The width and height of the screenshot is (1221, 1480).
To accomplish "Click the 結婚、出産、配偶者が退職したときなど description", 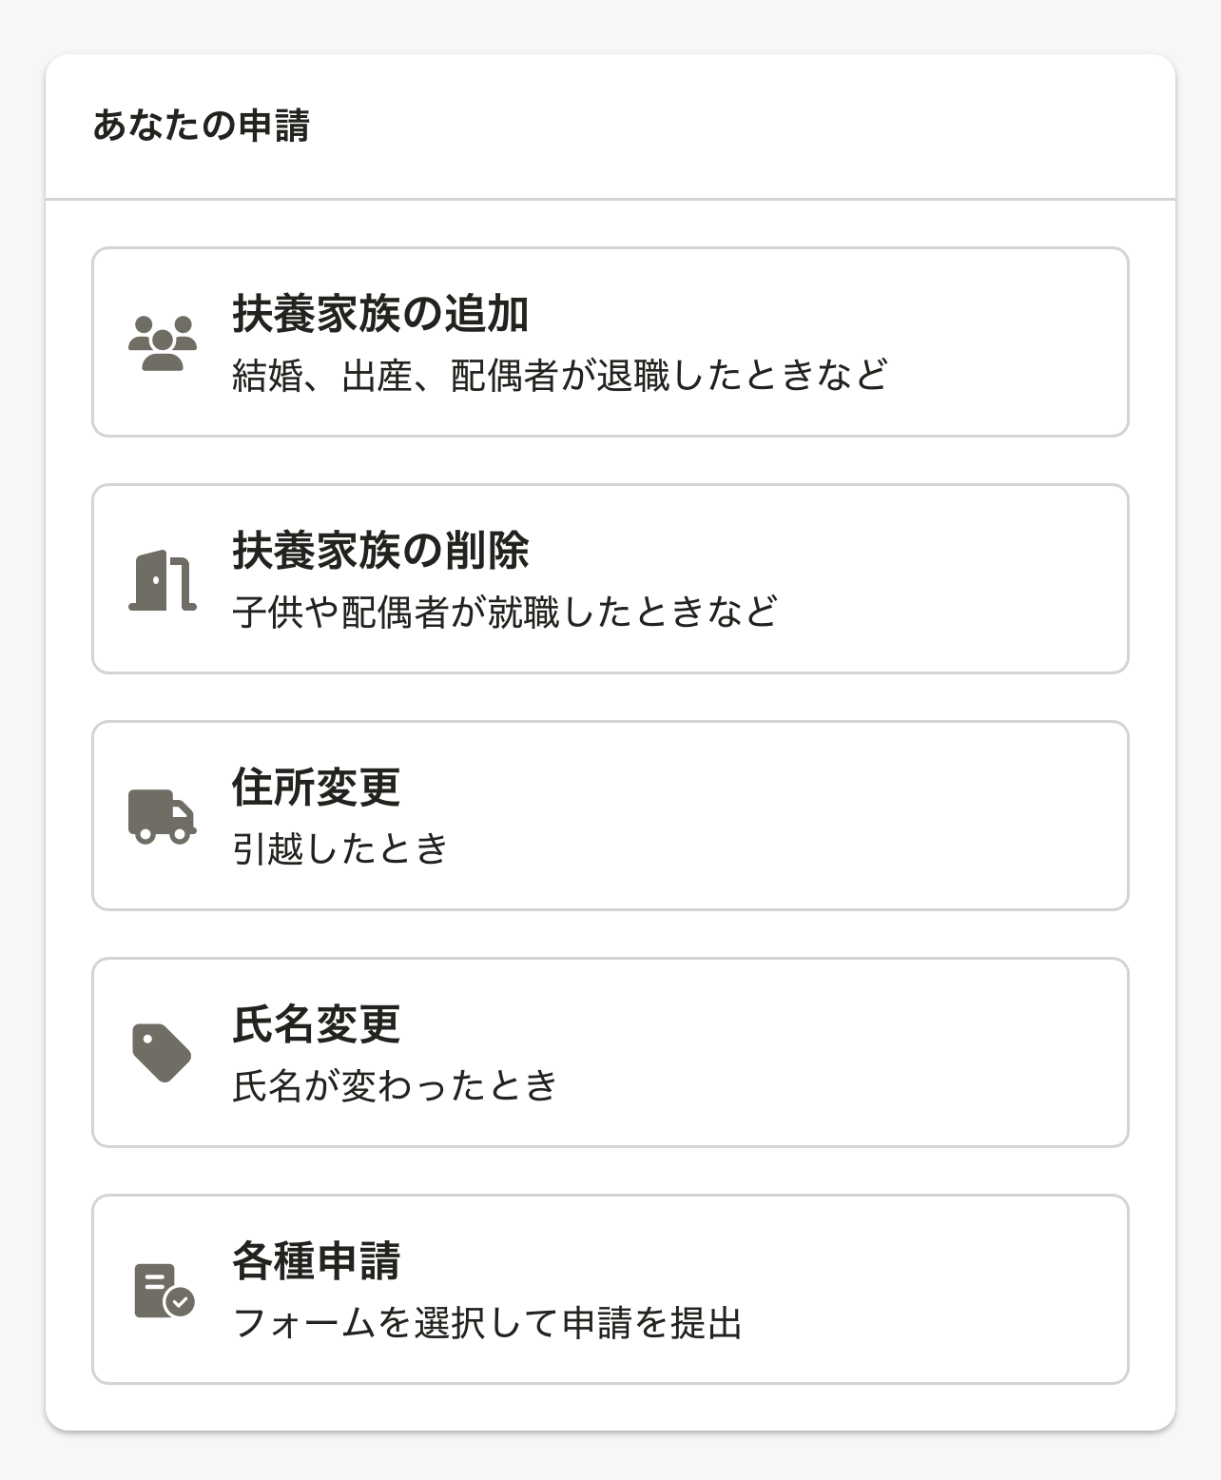I will click(x=560, y=376).
